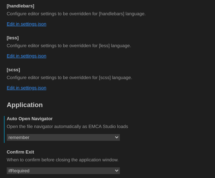Image resolution: width=215 pixels, height=178 pixels.
Task: Click the less language override description
Action: click(69, 46)
